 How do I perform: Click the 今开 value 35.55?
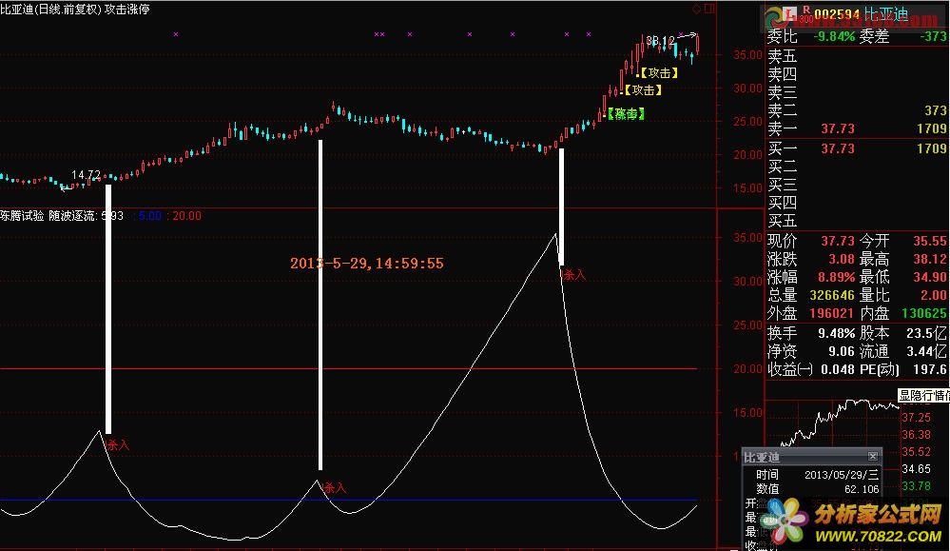(x=930, y=241)
